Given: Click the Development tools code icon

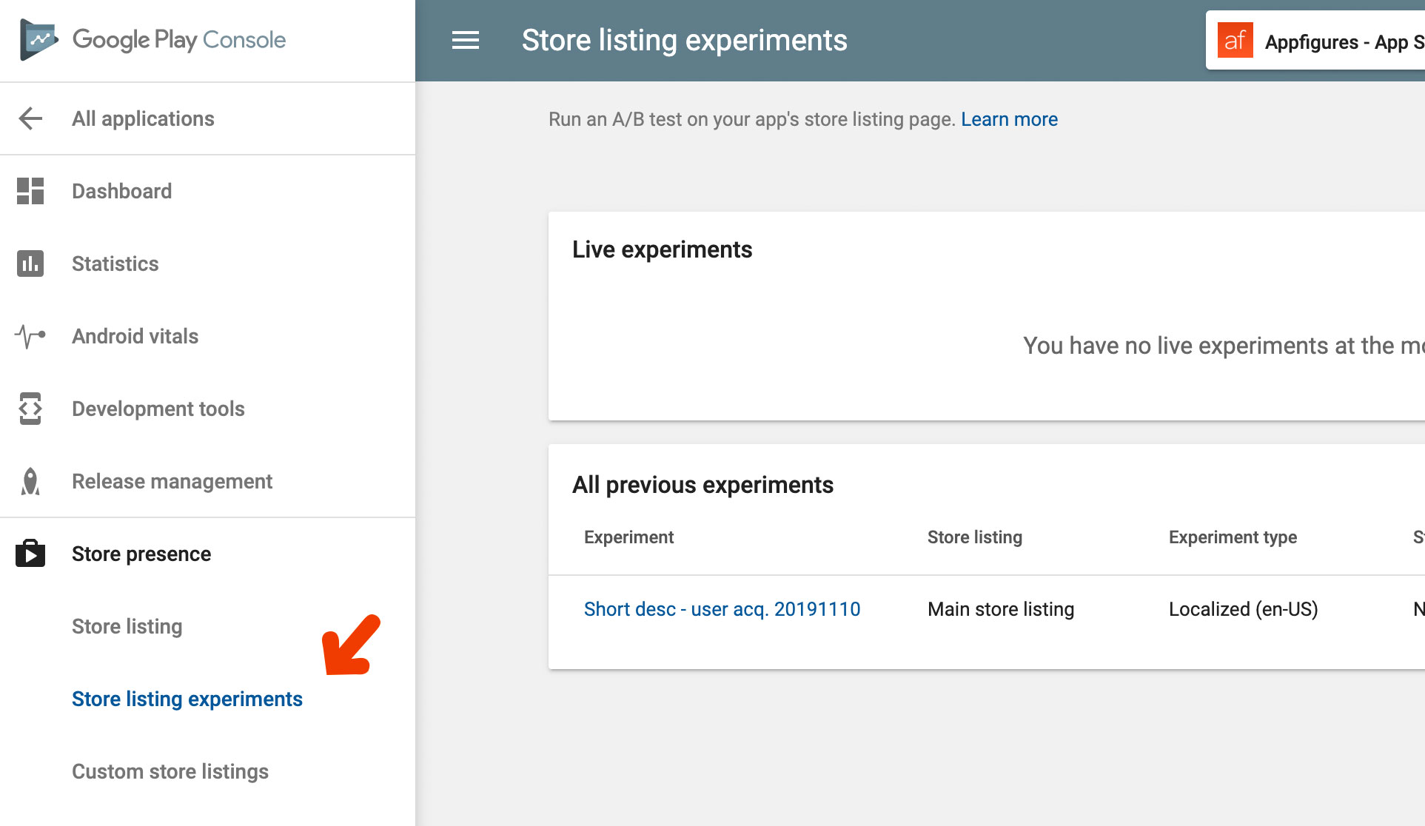Looking at the screenshot, I should 30,409.
